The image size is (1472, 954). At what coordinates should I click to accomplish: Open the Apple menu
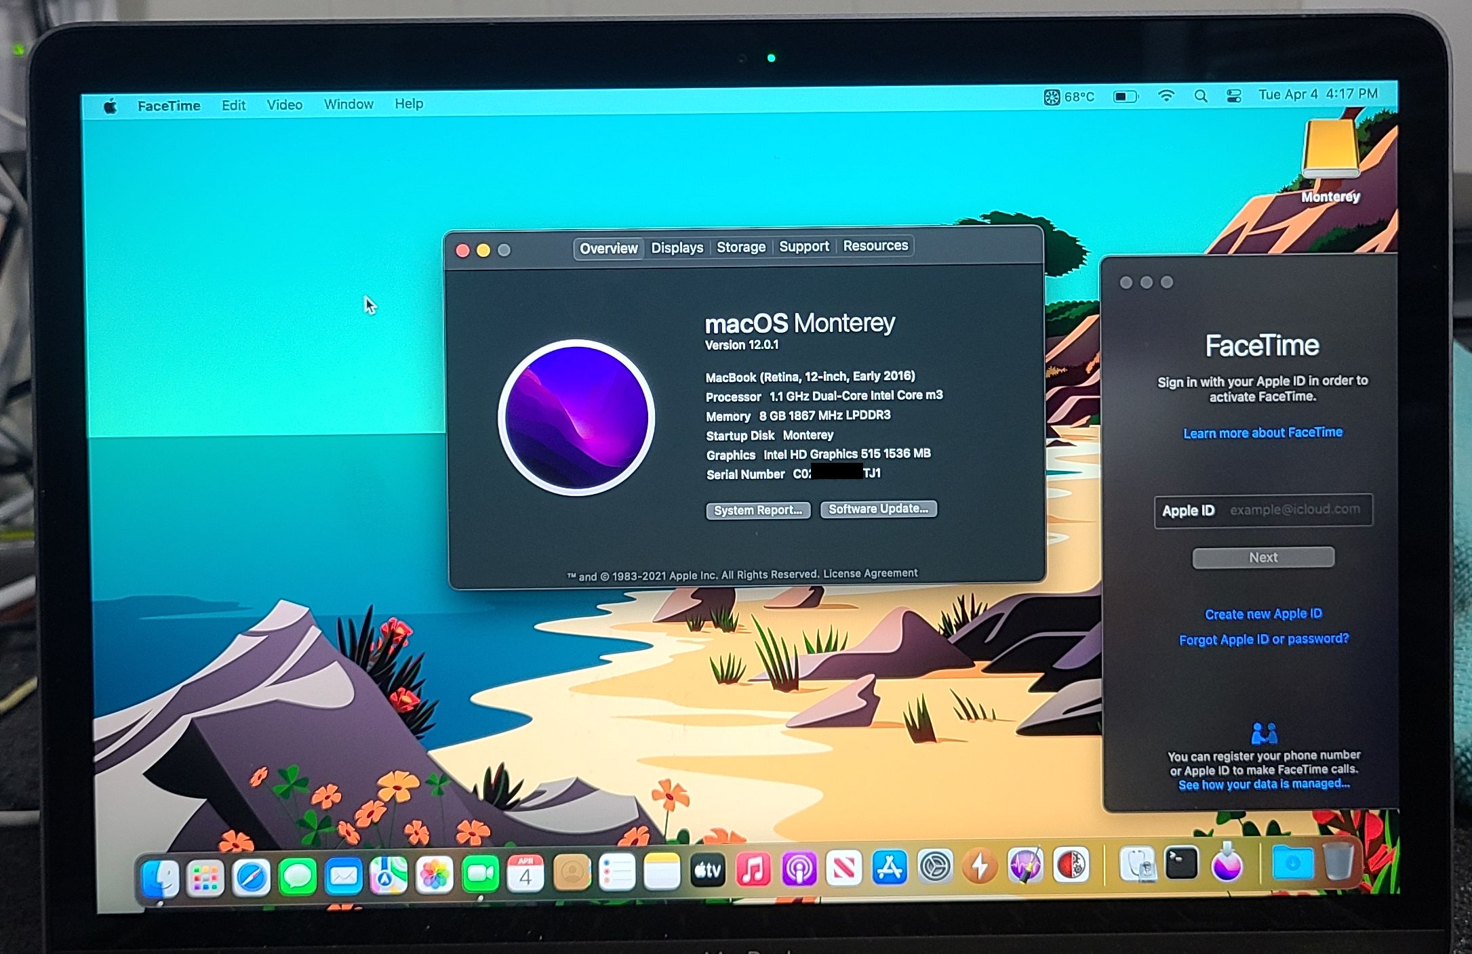point(110,106)
